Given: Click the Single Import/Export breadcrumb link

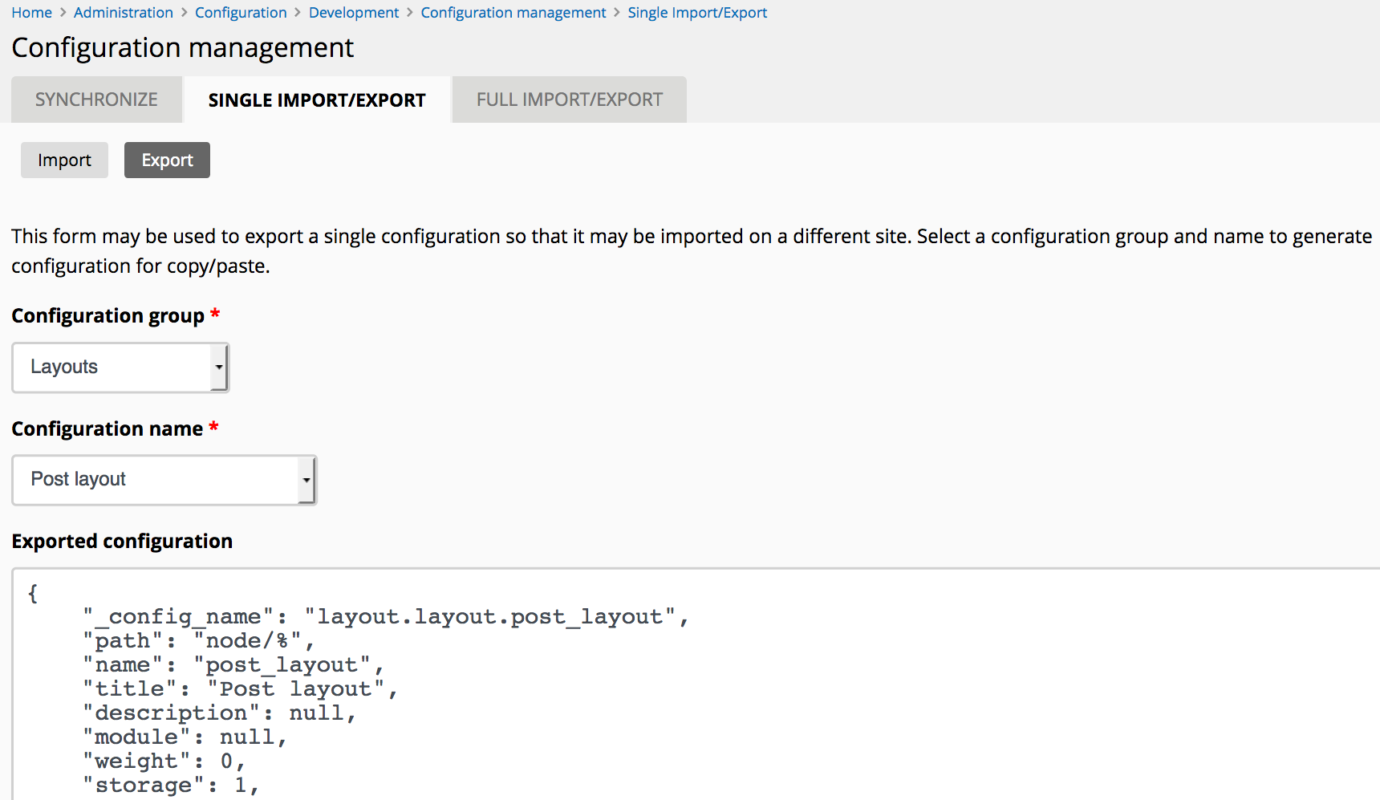Looking at the screenshot, I should pos(696,13).
